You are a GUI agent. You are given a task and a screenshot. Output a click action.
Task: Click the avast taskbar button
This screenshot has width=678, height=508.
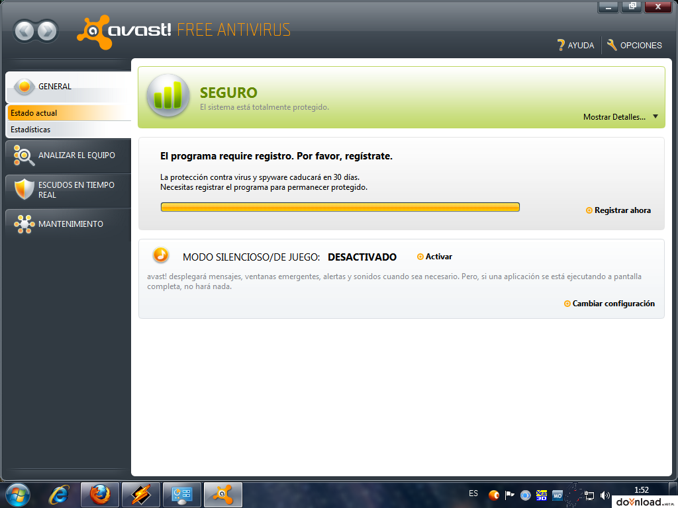point(222,495)
